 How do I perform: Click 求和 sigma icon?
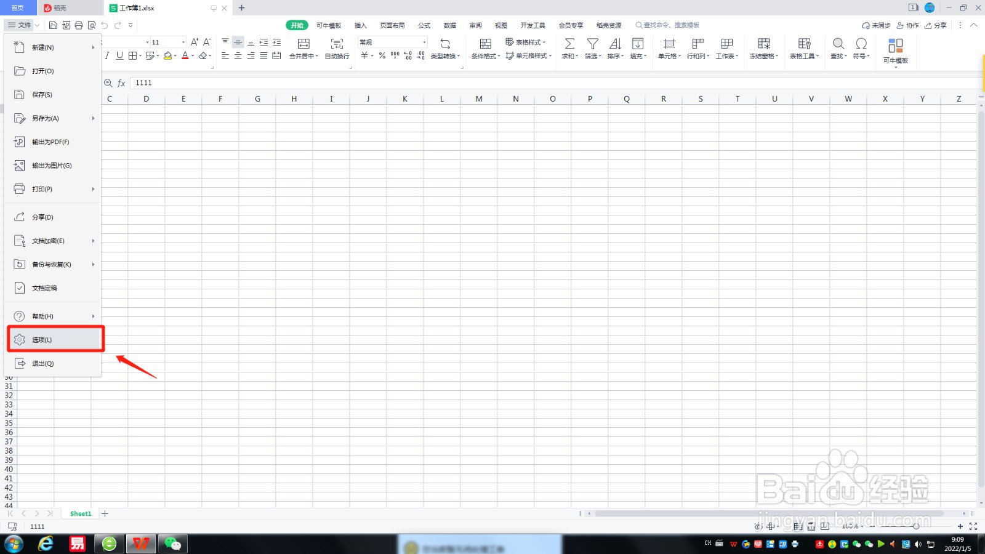click(x=569, y=44)
